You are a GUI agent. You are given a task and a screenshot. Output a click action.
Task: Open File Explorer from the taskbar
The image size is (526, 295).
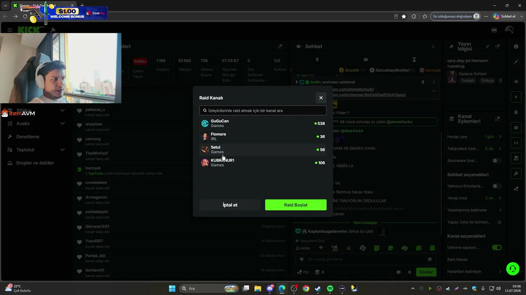(258, 288)
